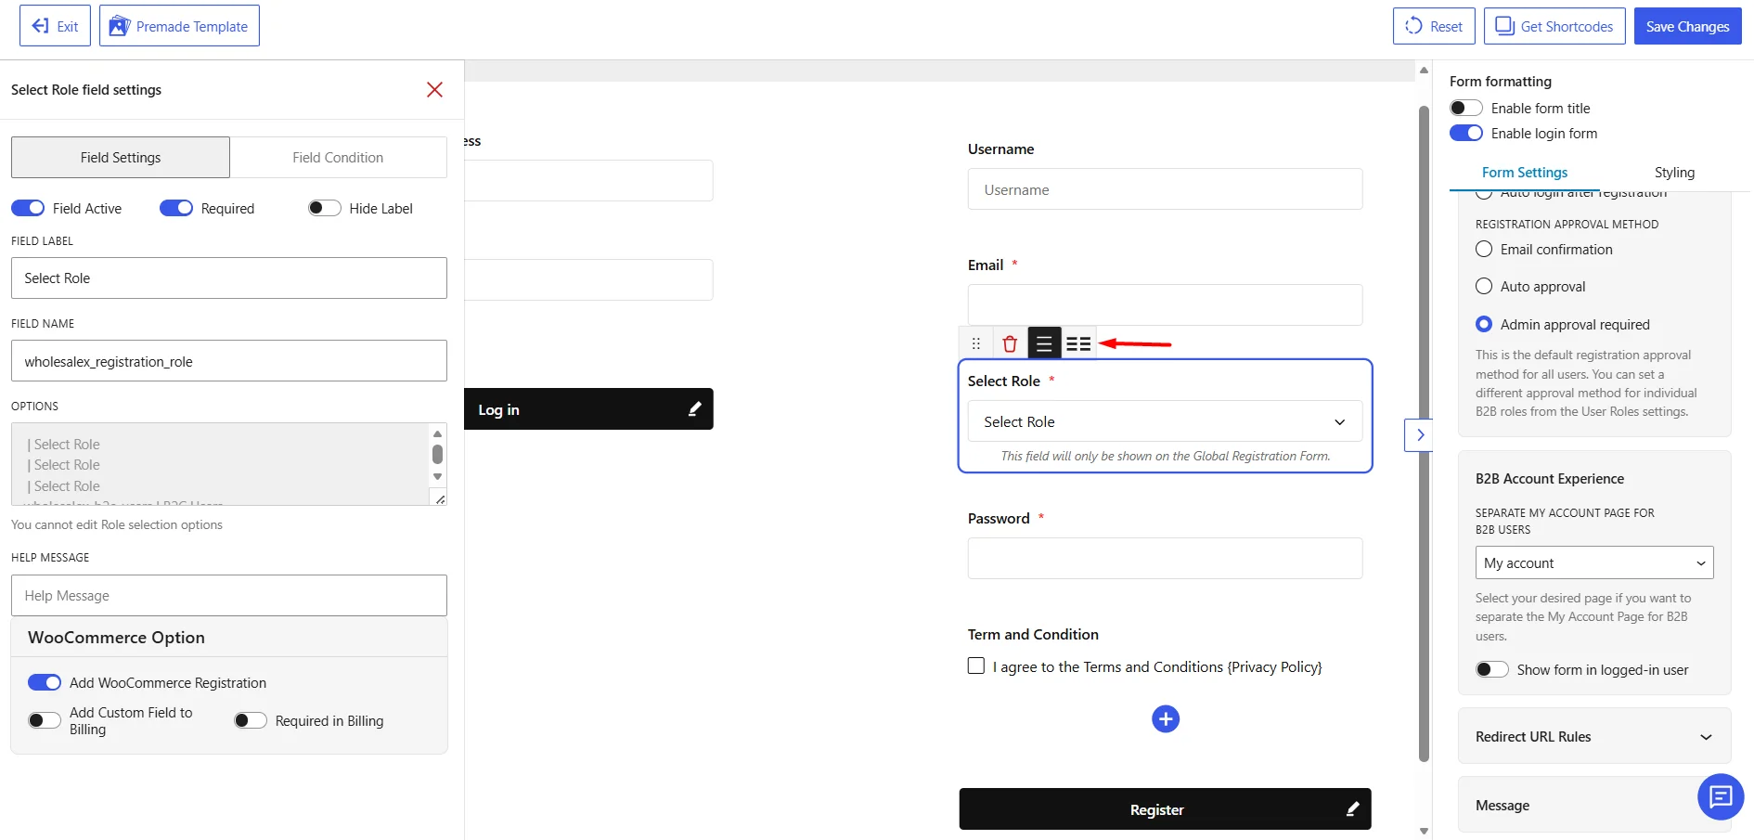This screenshot has height=840, width=1754.
Task: Click the form canvas scrollbar up arrow
Action: pyautogui.click(x=1424, y=71)
